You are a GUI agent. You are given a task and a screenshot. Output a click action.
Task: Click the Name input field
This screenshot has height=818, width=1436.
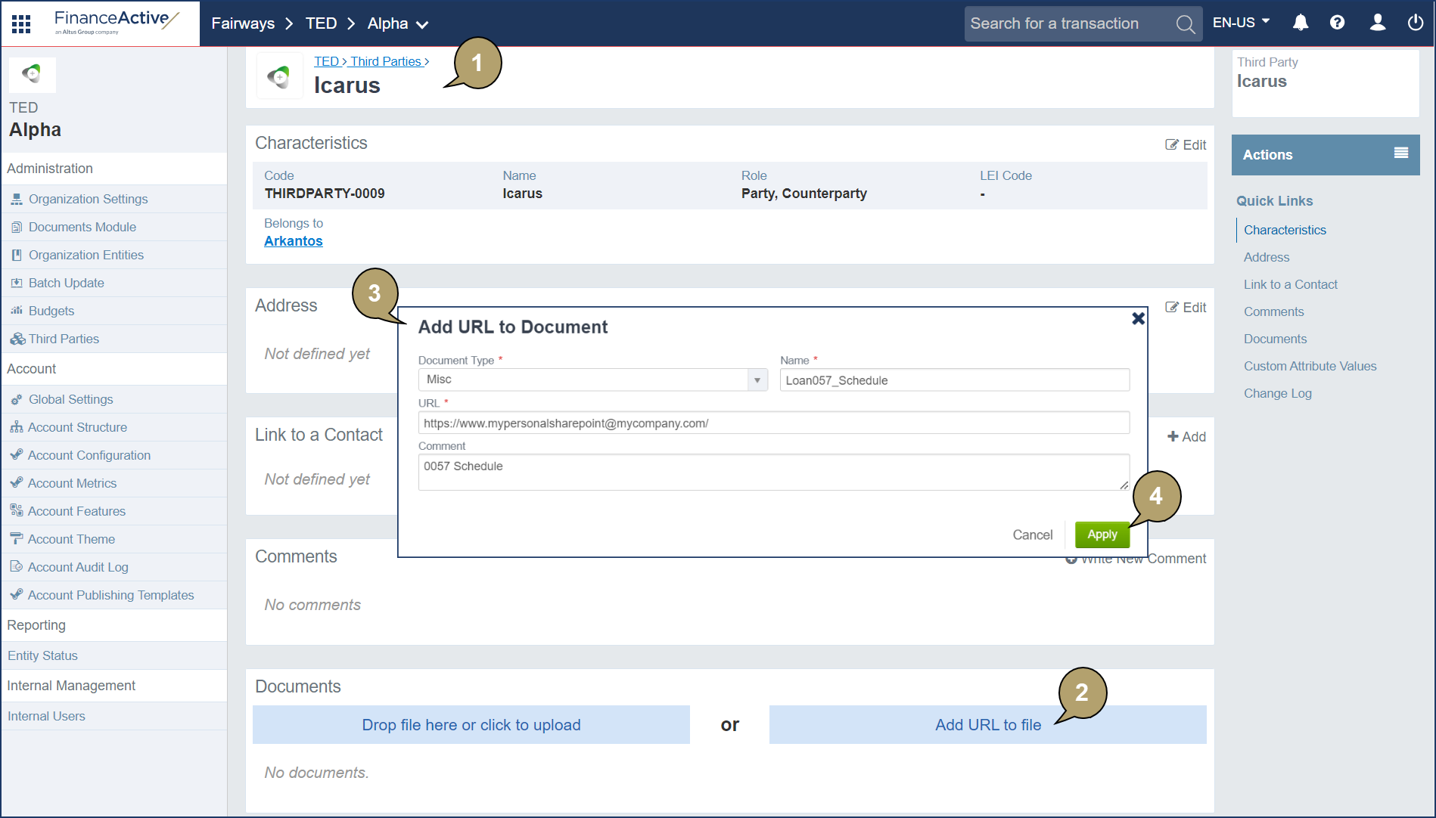coord(955,380)
